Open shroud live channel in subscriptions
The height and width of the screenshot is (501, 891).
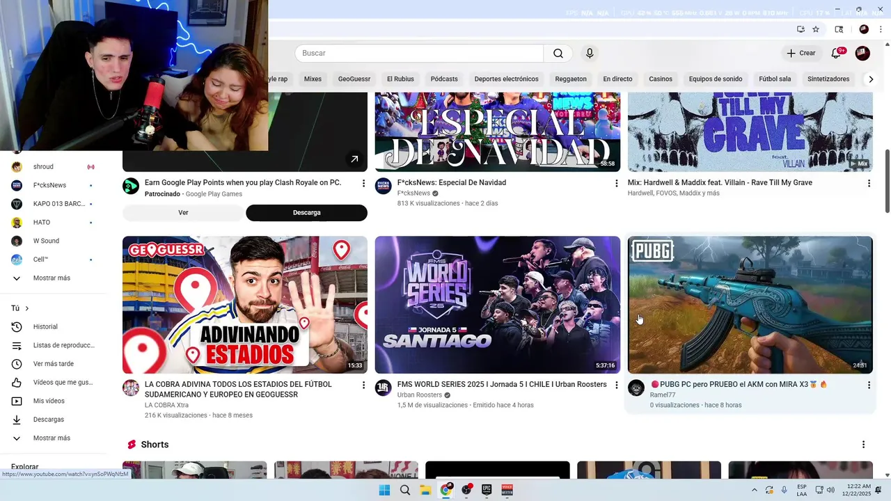coord(52,167)
